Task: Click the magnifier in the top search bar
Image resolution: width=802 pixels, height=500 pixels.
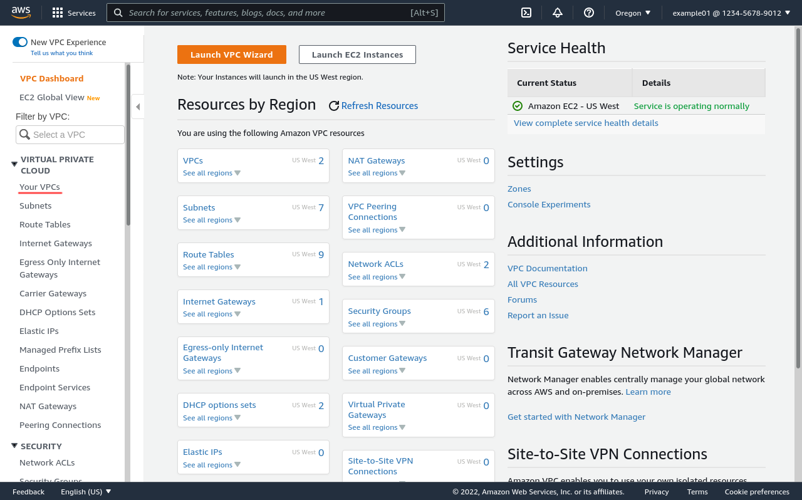Action: click(x=118, y=13)
